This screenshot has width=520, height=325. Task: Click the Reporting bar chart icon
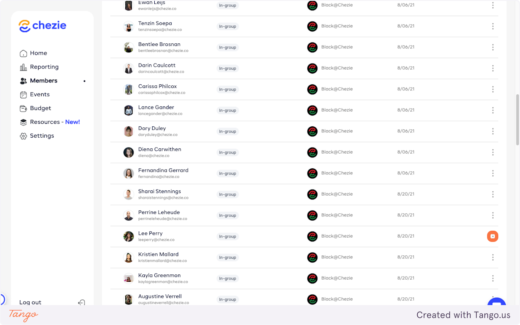23,67
